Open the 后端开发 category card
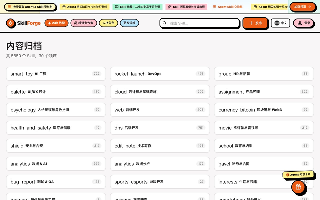 [x=160, y=128]
